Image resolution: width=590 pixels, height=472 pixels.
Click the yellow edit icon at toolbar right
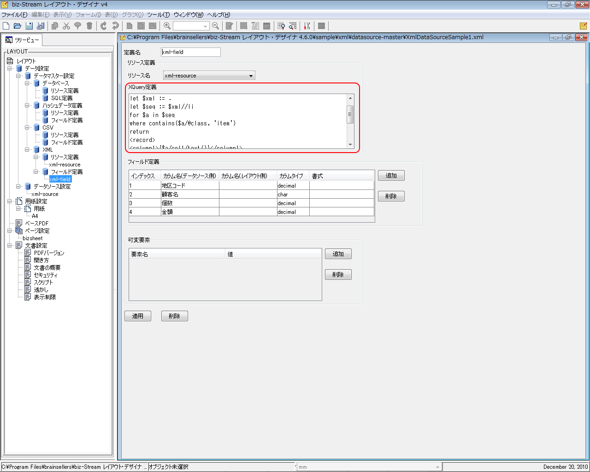[584, 26]
